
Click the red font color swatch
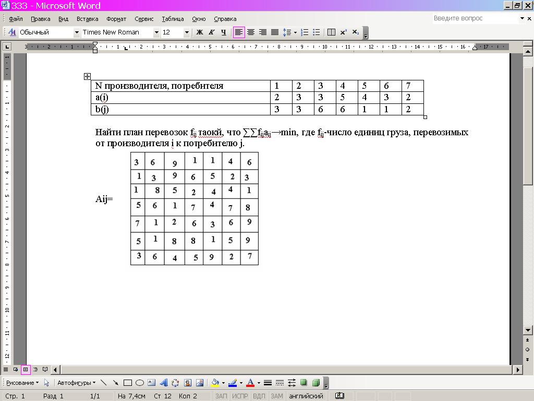(250, 383)
